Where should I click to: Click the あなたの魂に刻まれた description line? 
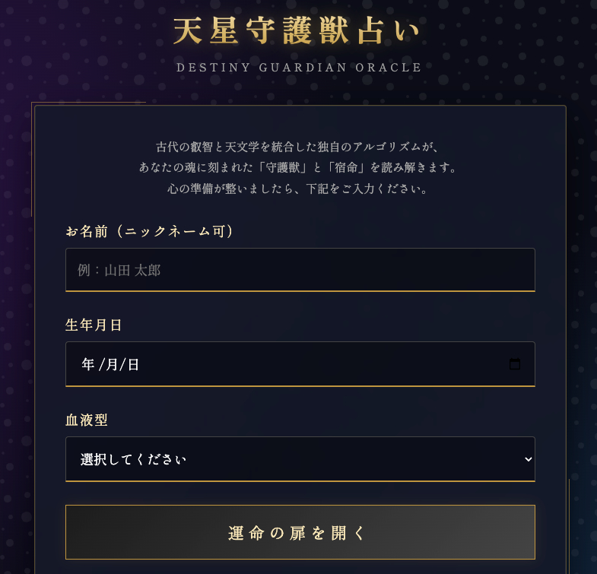[298, 167]
